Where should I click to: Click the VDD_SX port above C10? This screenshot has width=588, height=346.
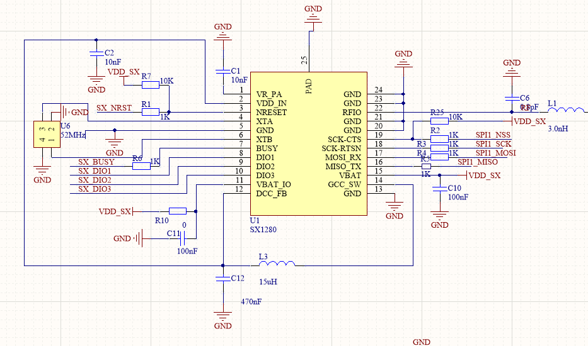pyautogui.click(x=484, y=176)
